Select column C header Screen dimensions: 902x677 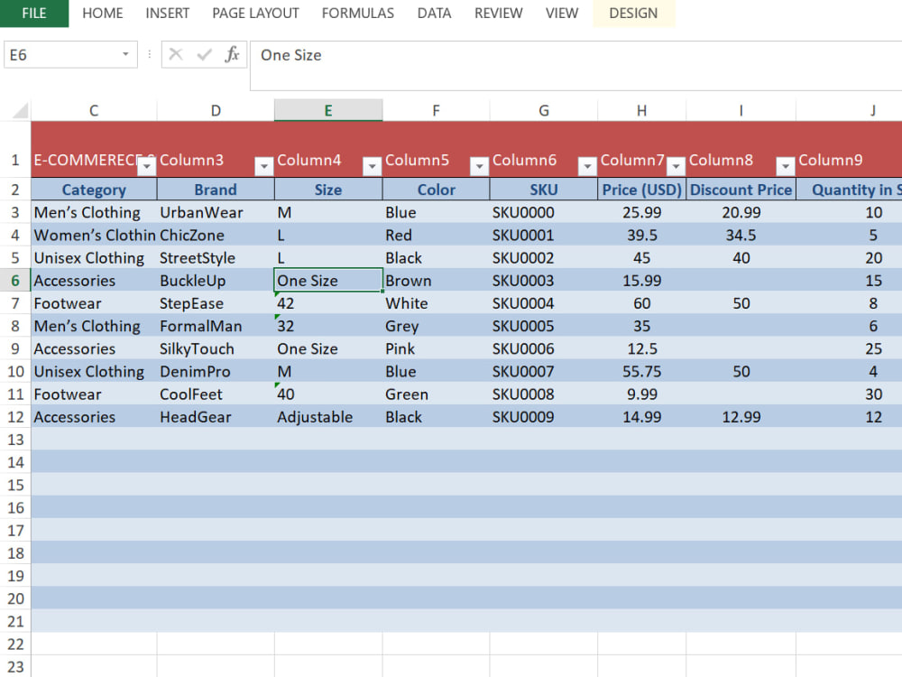click(94, 110)
